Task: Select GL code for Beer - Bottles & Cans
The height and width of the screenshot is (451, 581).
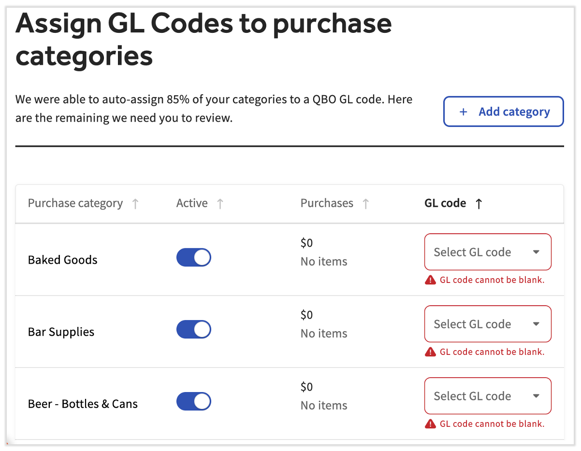Action: 487,396
